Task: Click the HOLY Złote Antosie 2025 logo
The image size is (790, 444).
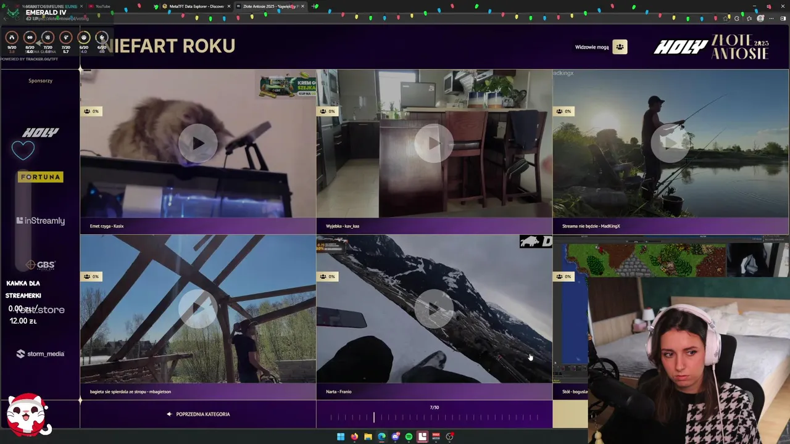Action: [x=712, y=47]
